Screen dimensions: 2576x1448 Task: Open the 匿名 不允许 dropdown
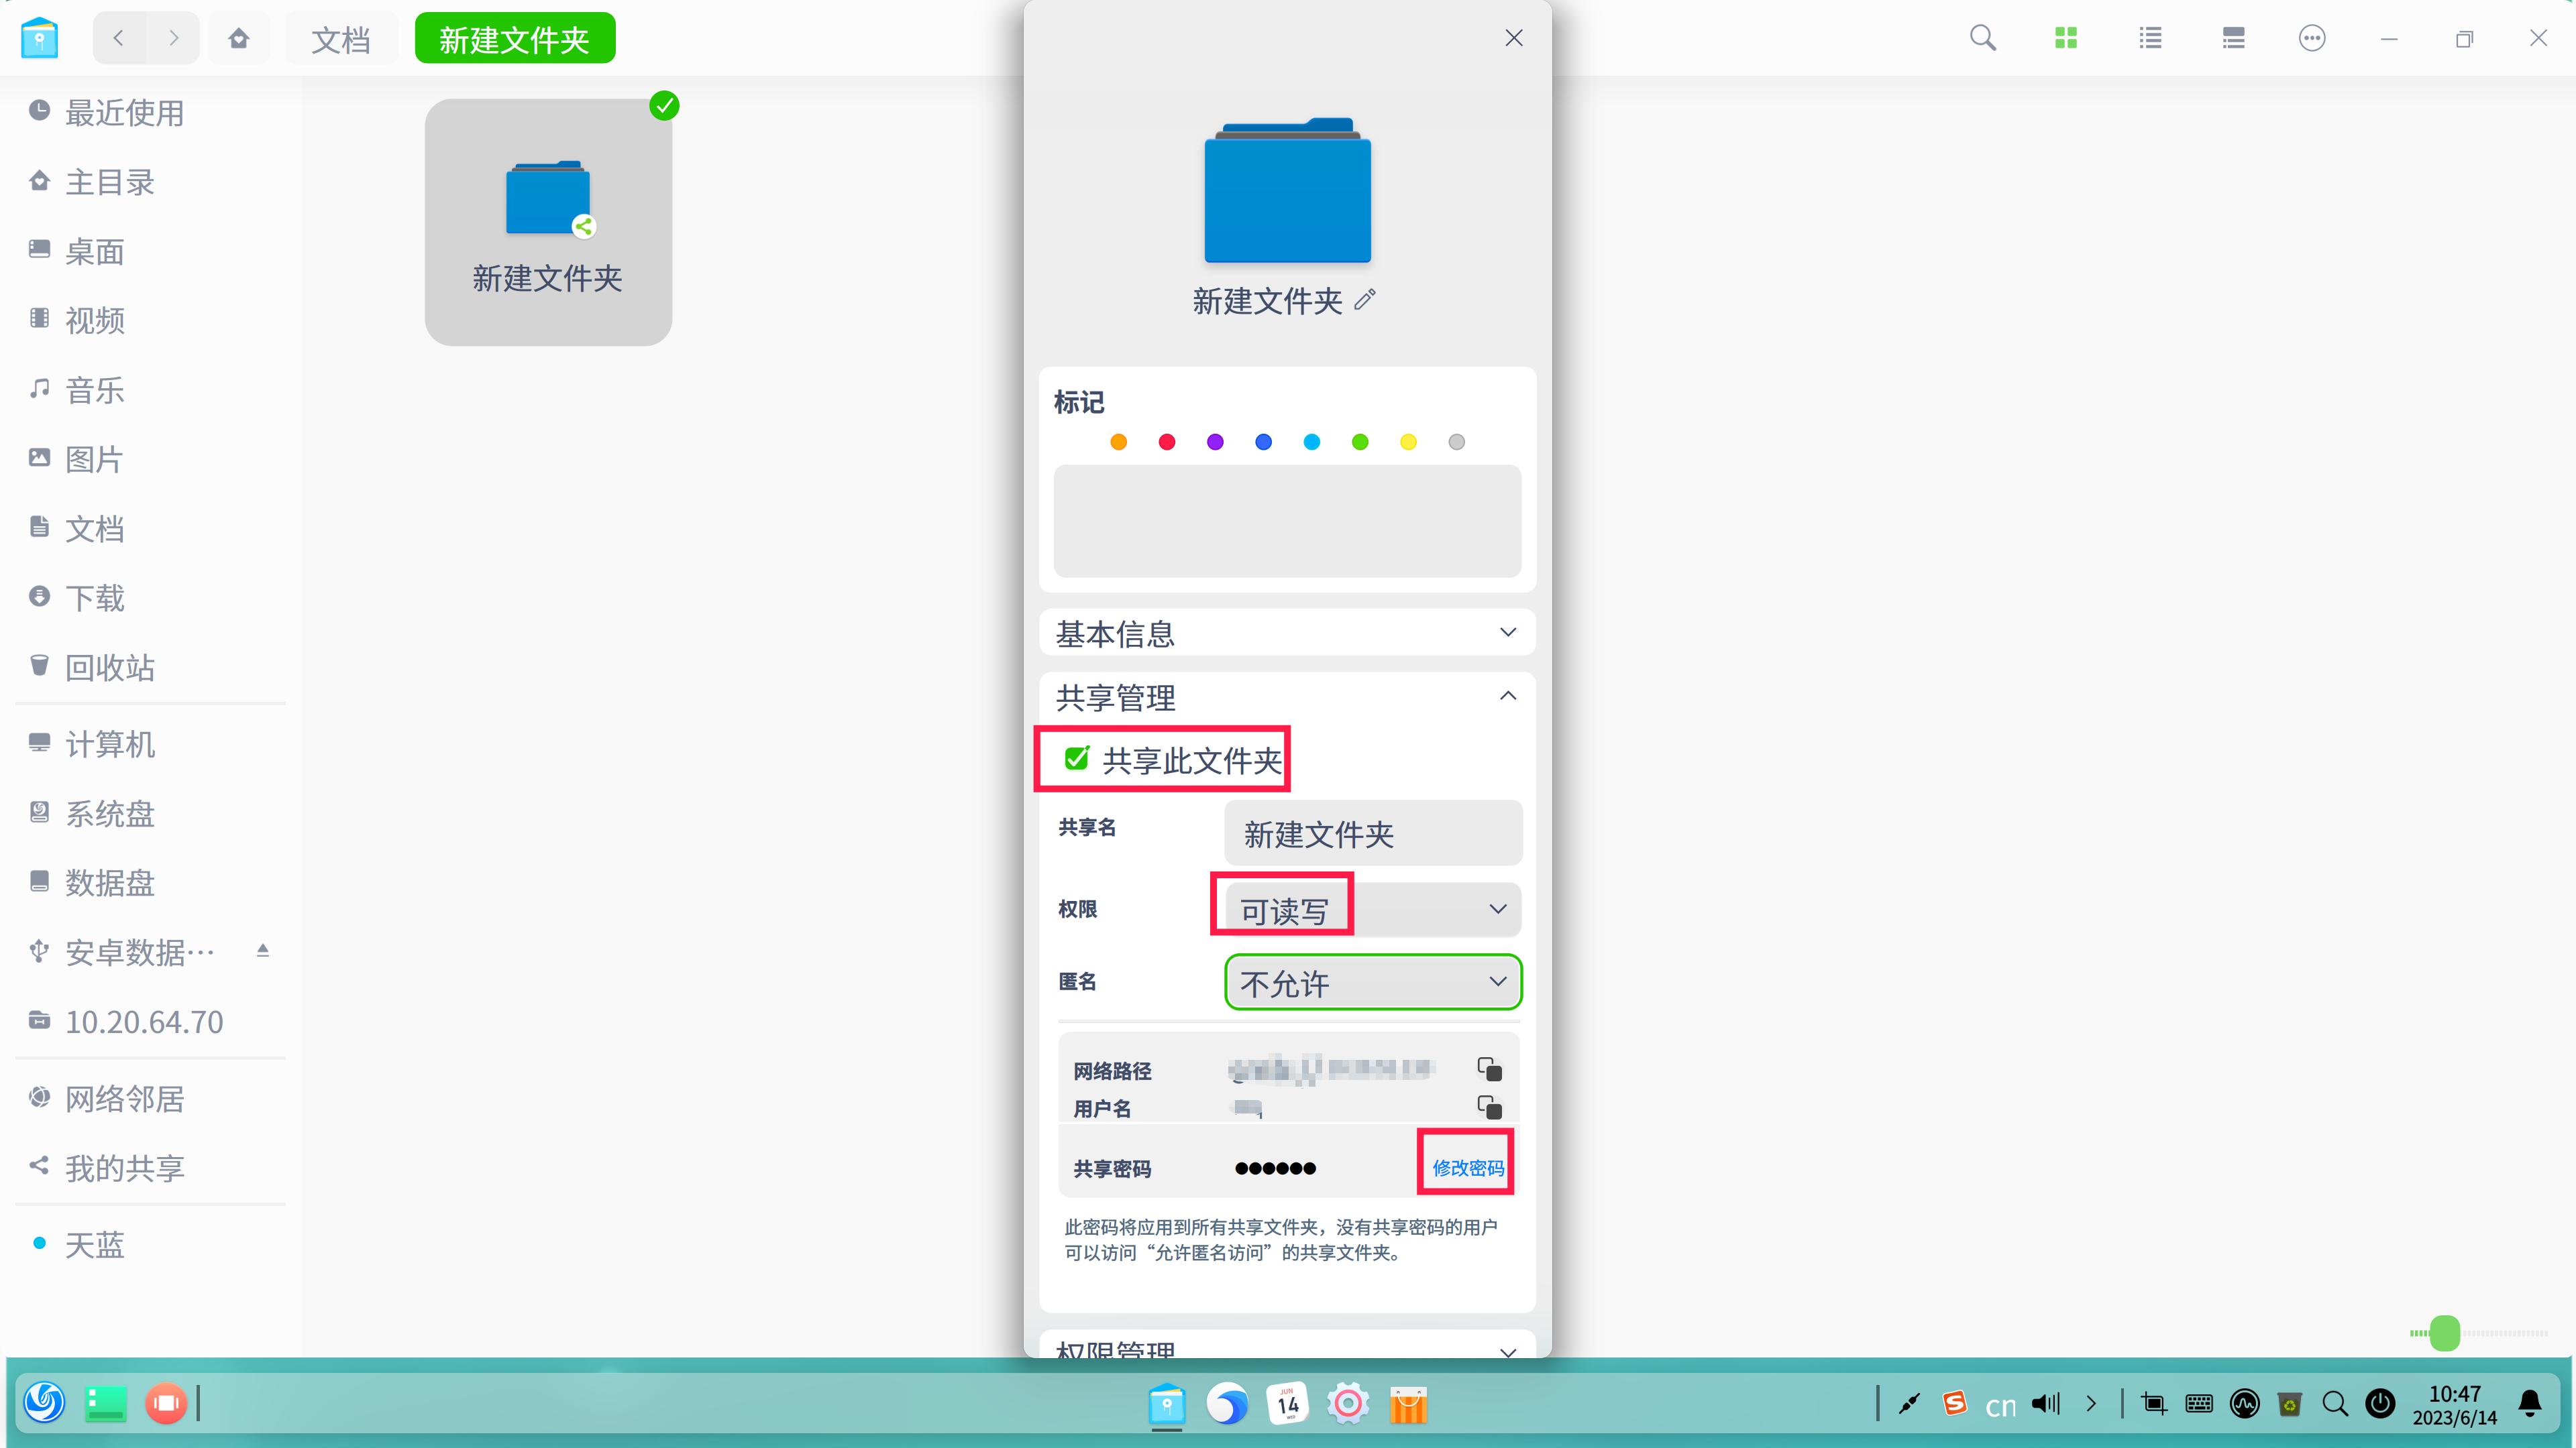click(x=1372, y=981)
